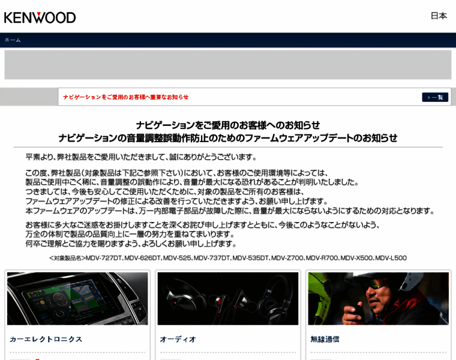Click the headphones audio thumbnail image
The image size is (456, 360).
pyautogui.click(x=228, y=298)
